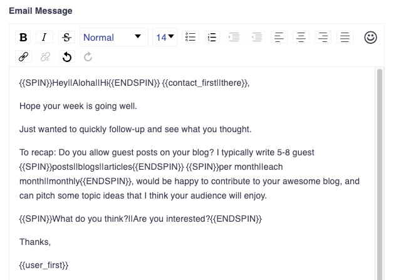Align text to the left
The image size is (396, 280).
(279, 38)
